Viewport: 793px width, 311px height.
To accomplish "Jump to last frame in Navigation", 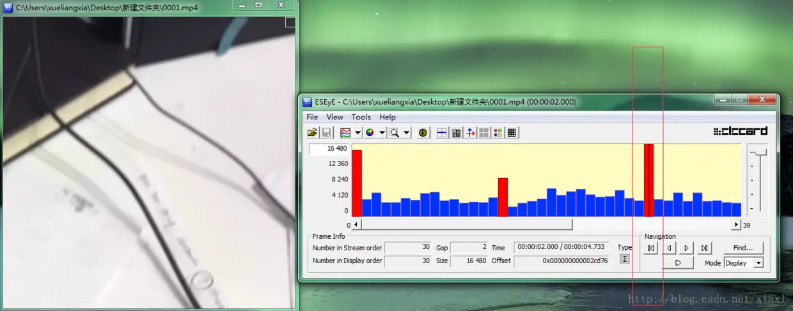I will point(704,248).
